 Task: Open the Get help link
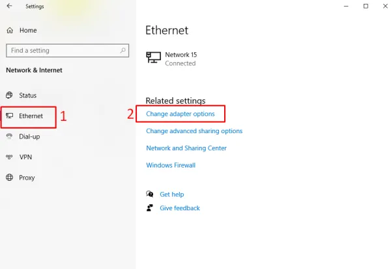(172, 194)
